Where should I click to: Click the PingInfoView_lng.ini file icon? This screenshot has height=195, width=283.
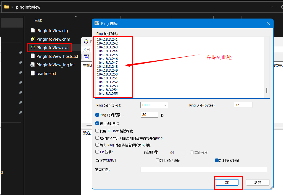click(33, 65)
